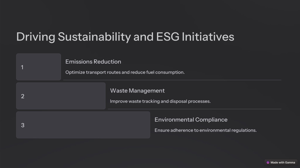
Task: Click the numbered box labeled 2
Action: point(61,96)
